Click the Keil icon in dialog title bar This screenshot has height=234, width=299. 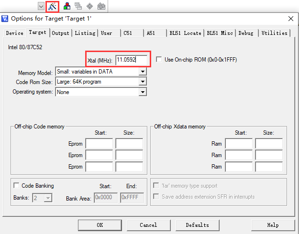(5, 19)
